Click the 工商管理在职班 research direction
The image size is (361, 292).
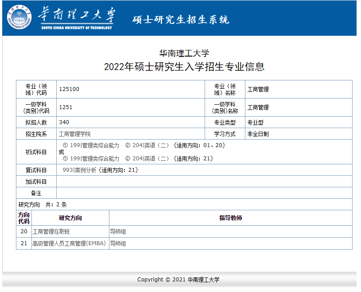(x=51, y=231)
